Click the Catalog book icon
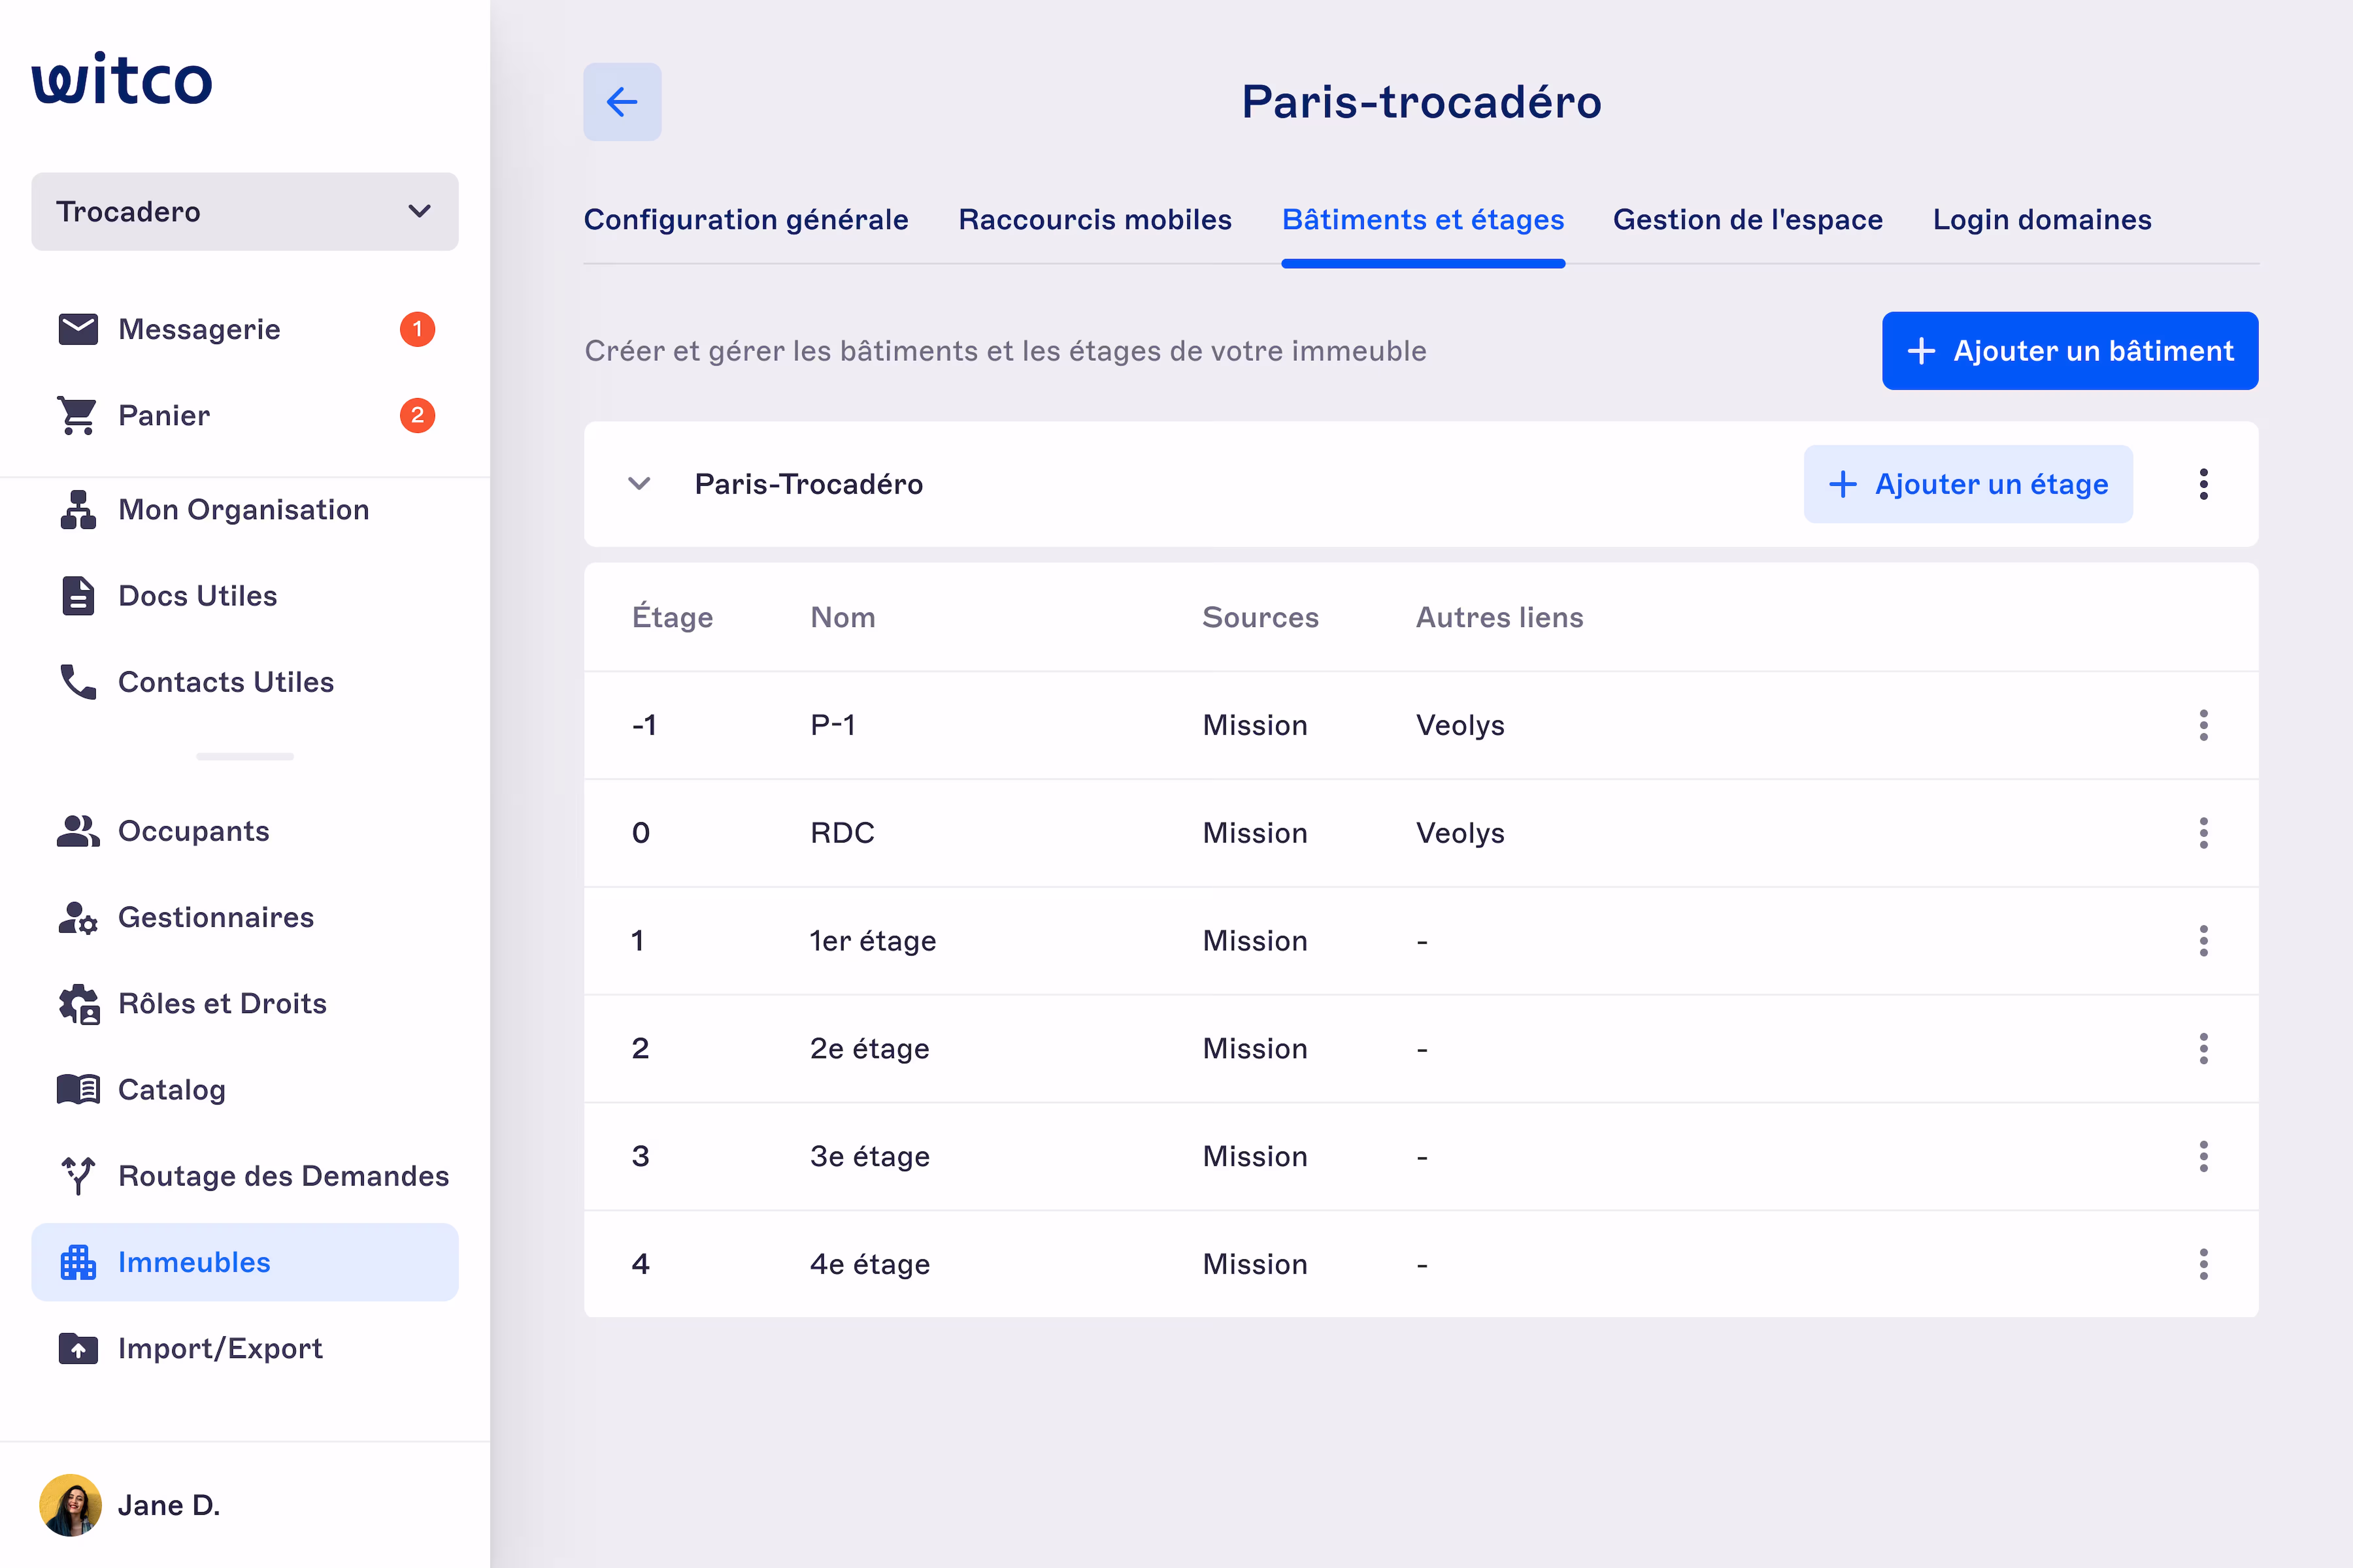Viewport: 2353px width, 1568px height. (x=78, y=1089)
